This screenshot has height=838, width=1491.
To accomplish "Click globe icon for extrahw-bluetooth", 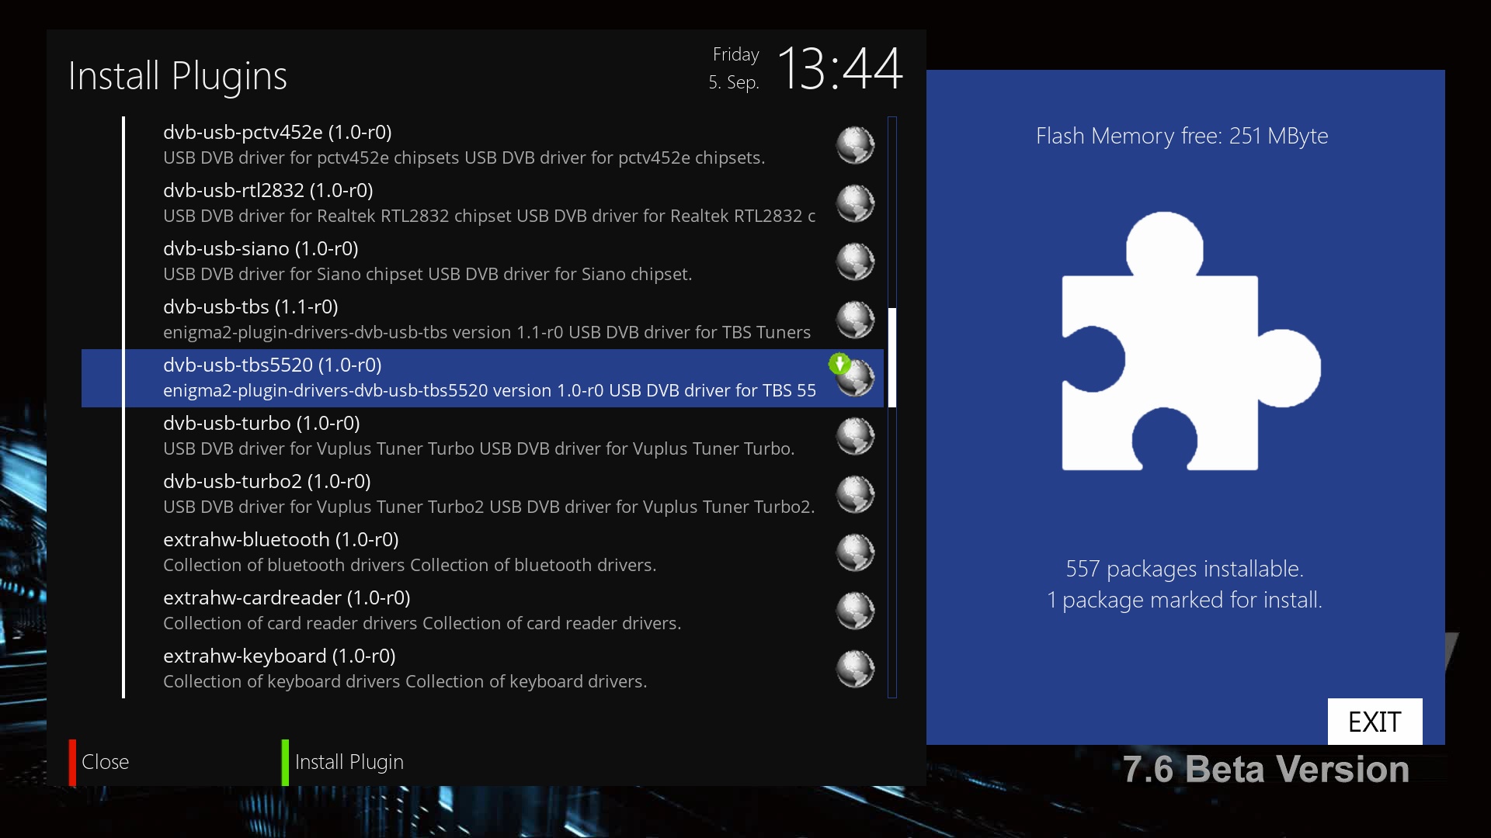I will (855, 552).
